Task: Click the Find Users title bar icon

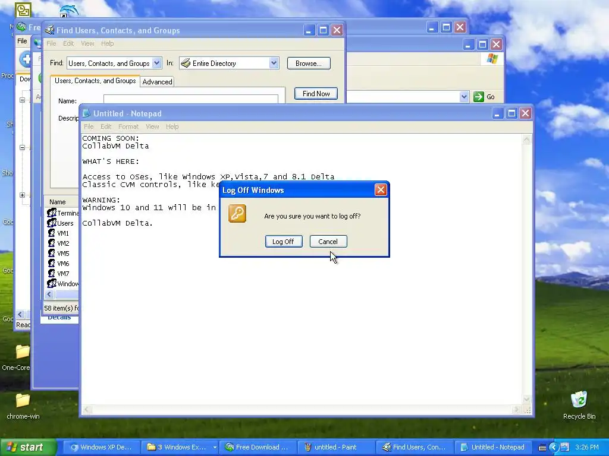Action: point(49,30)
